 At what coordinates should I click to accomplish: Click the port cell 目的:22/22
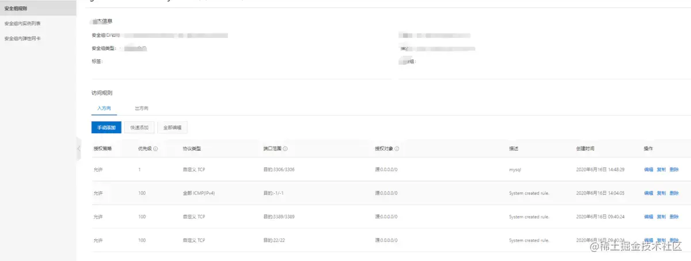(x=274, y=240)
